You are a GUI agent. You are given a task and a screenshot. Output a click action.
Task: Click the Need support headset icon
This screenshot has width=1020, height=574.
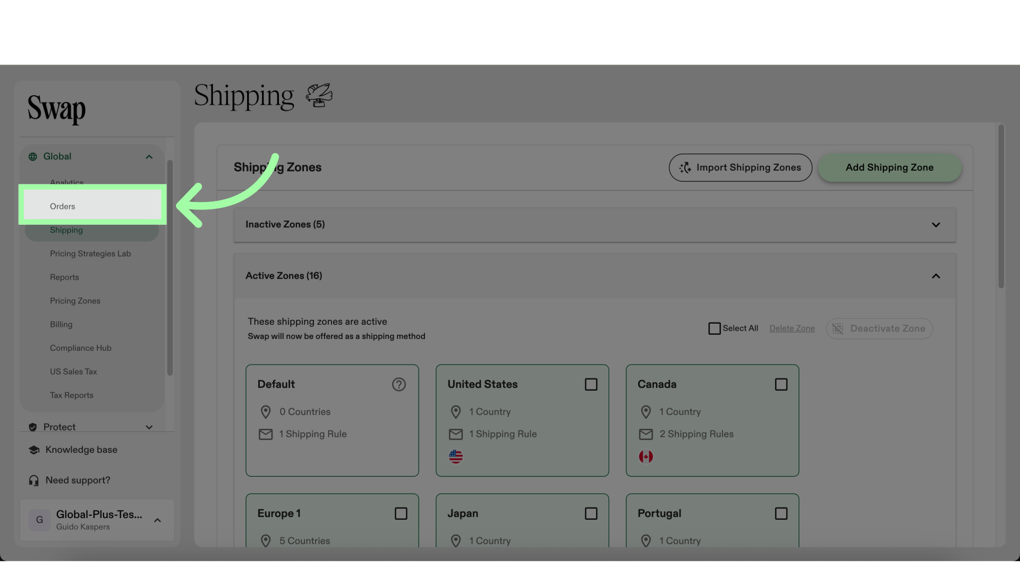(34, 480)
